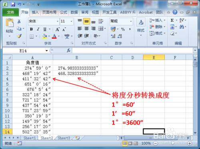
Task: Click the Format Painter brush icon
Action: [x=19, y=36]
